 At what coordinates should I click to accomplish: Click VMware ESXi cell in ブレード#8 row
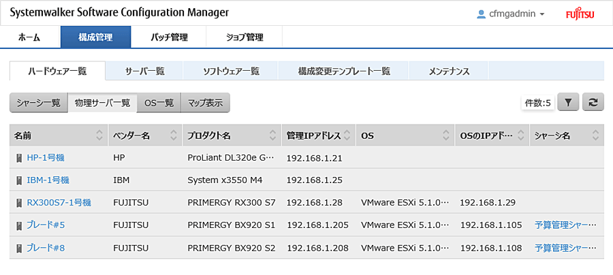coord(405,248)
